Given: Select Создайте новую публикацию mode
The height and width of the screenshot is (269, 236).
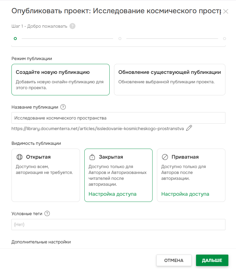Looking at the screenshot, I should pos(60,79).
